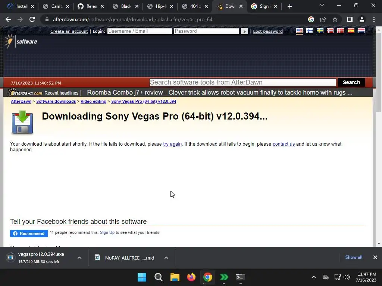The image size is (382, 286).
Task: Click the contact us link
Action: coord(284,144)
